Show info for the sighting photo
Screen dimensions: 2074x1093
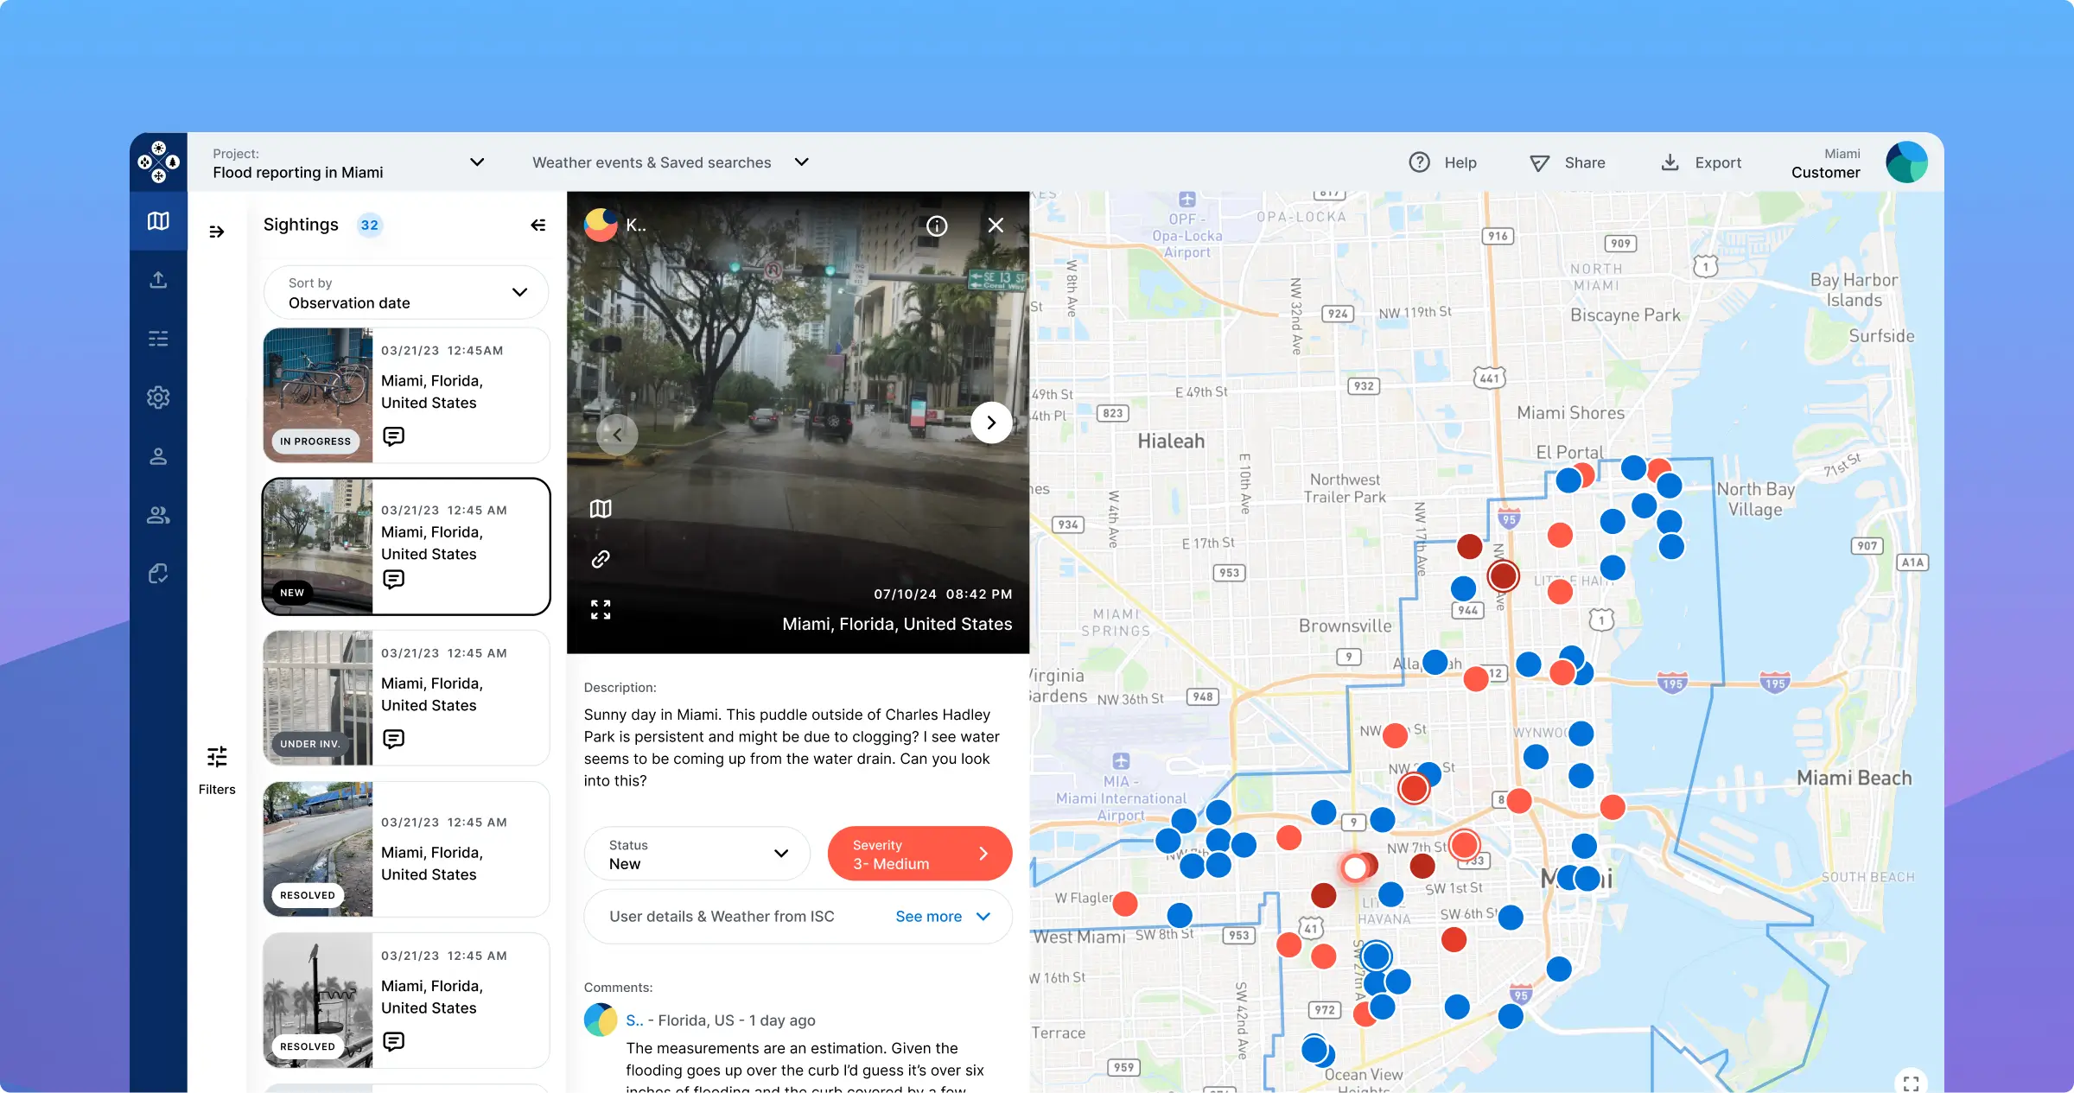tap(937, 226)
